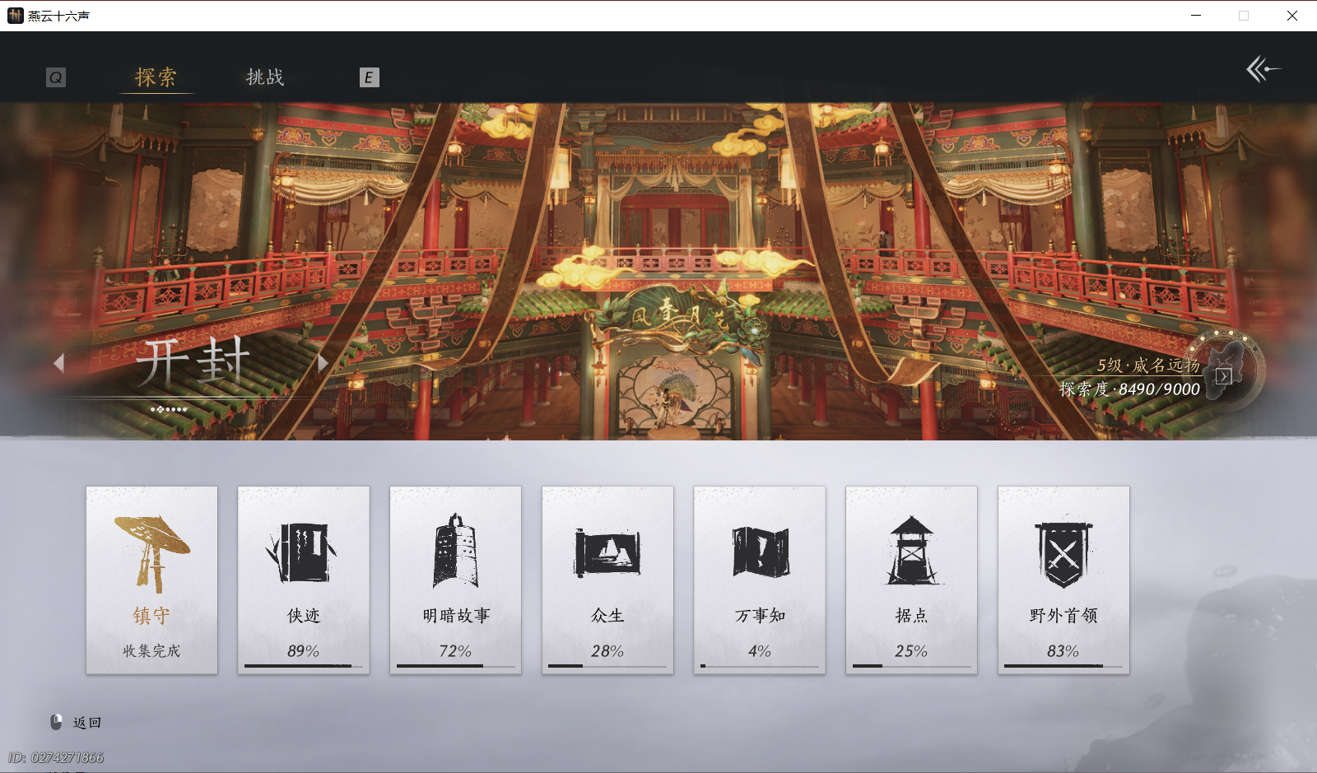
Task: Click the 开封 region title
Action: pos(193,361)
